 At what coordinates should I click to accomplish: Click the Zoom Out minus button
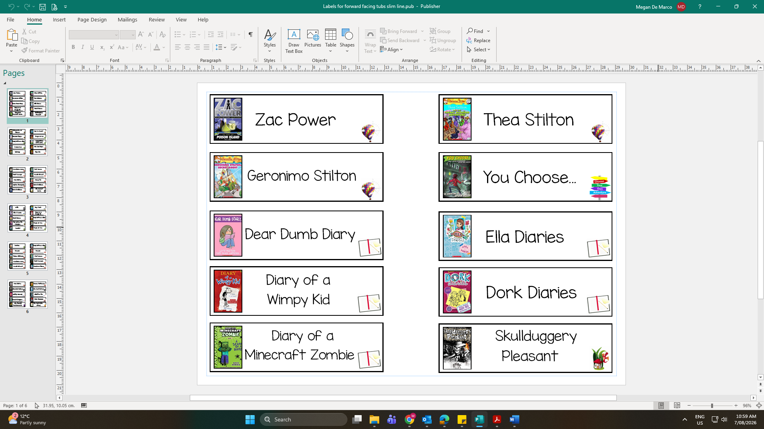pyautogui.click(x=689, y=406)
